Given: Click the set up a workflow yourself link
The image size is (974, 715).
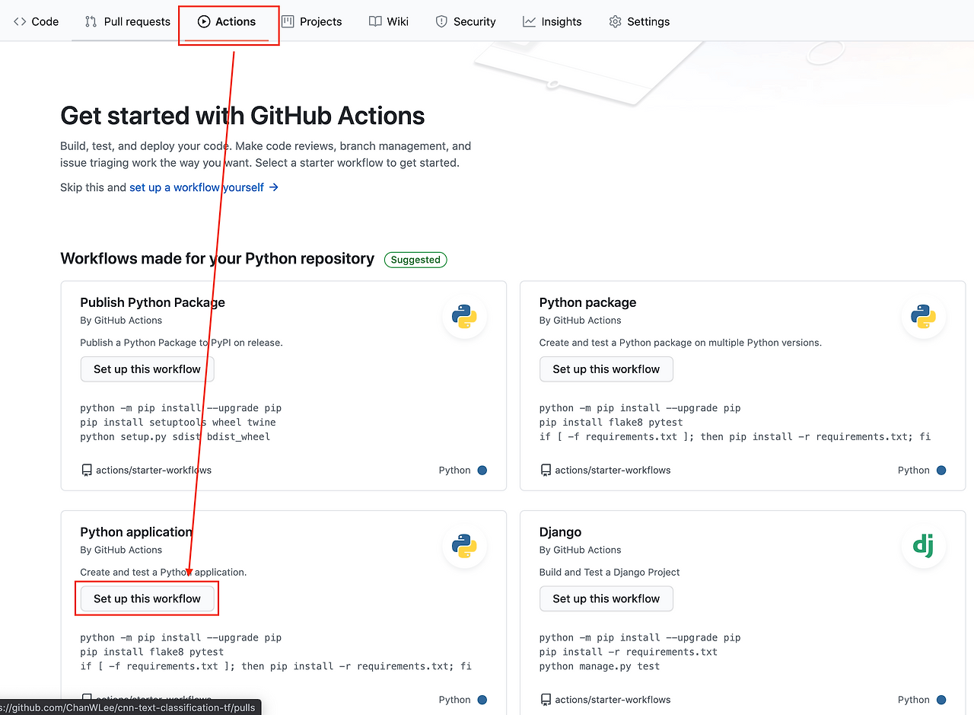Looking at the screenshot, I should (196, 187).
